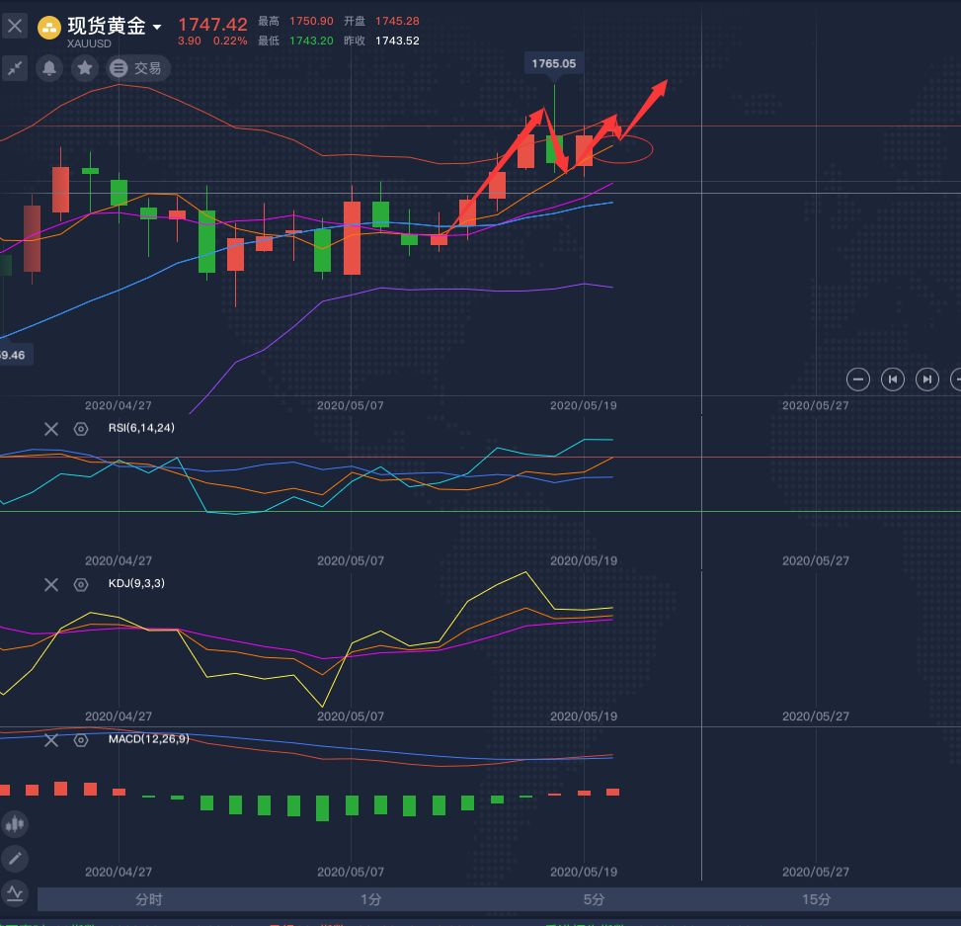Remove the KDJ indicator panel
Screen dimensions: 961x926
51,584
